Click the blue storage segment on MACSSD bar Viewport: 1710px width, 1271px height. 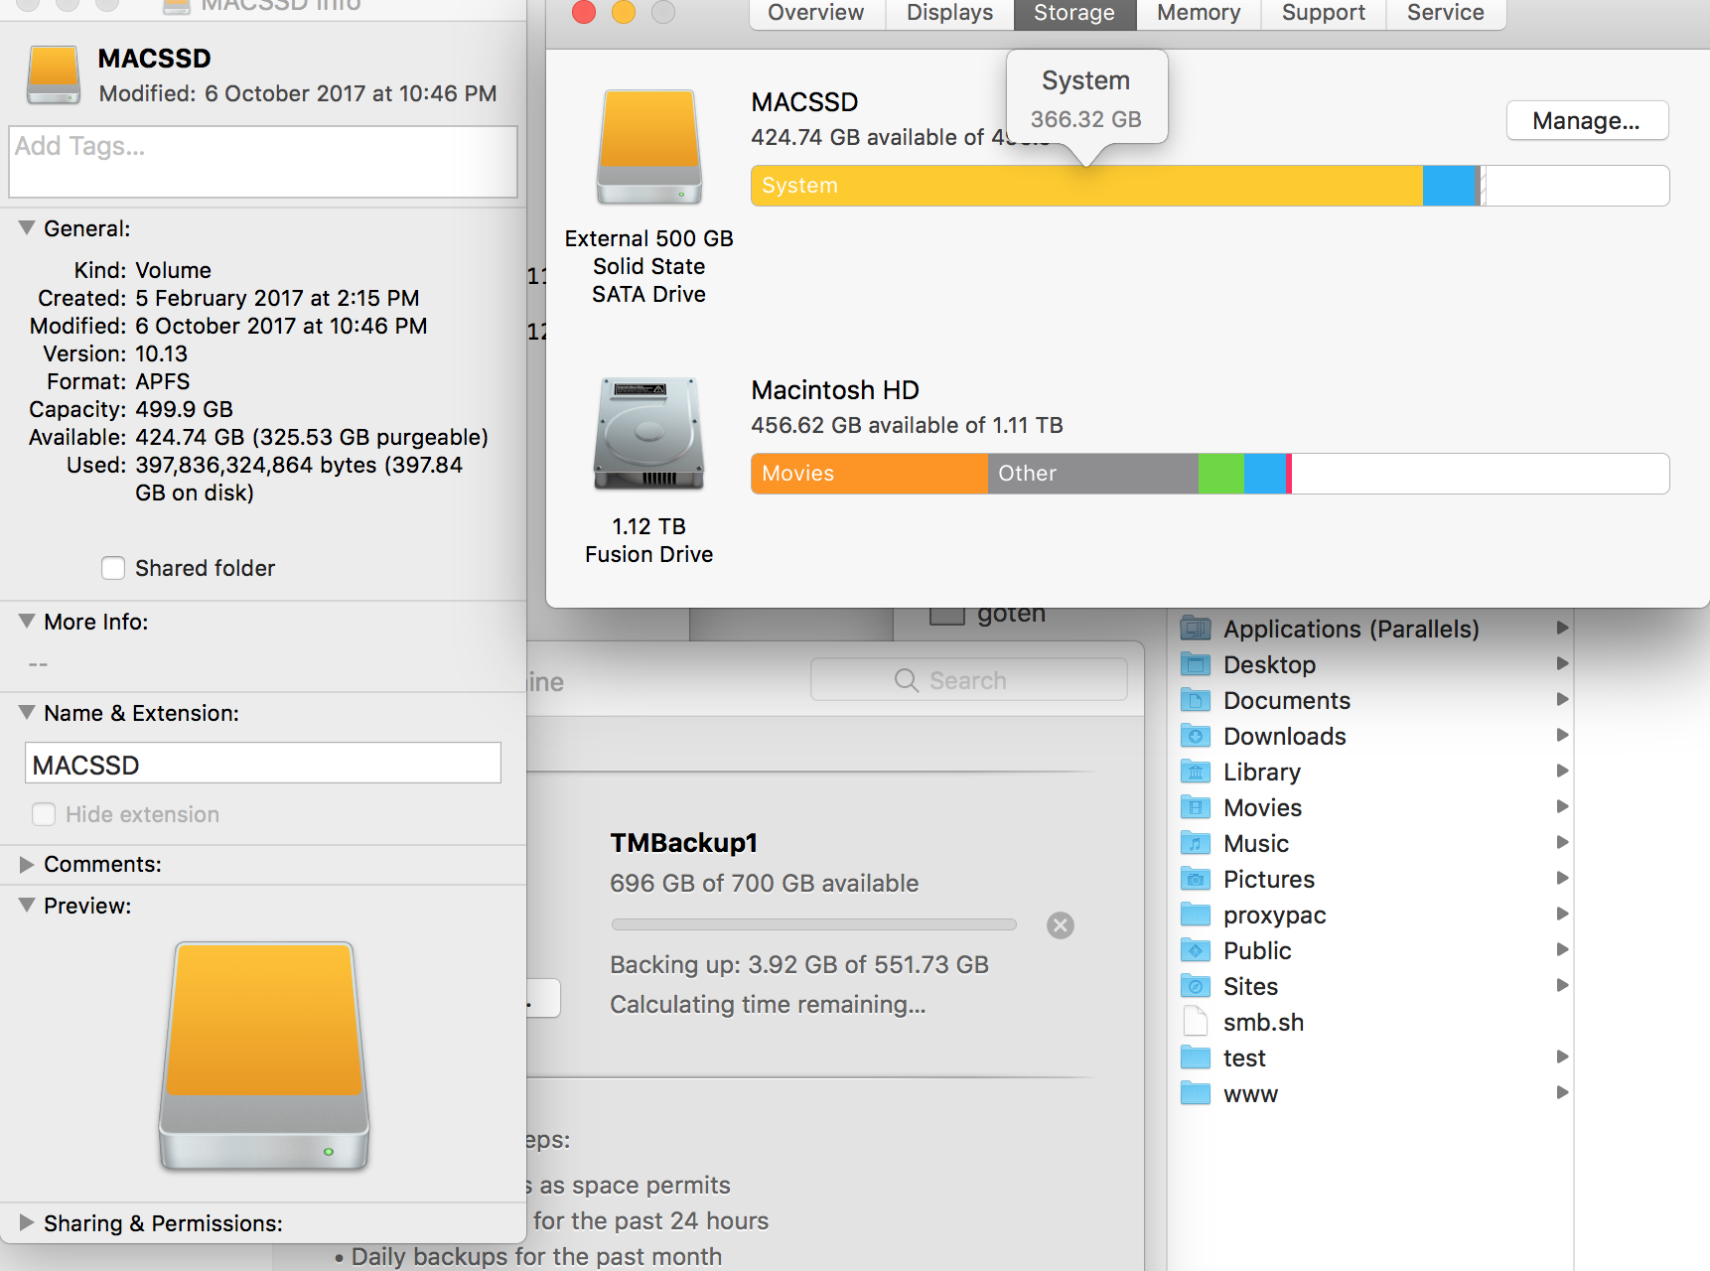(x=1450, y=186)
